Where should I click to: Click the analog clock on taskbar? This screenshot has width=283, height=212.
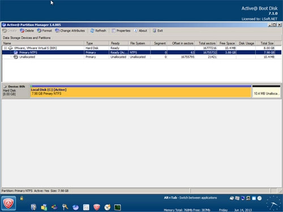273,204
